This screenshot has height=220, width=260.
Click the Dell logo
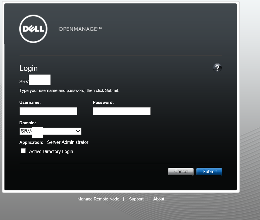coord(33,29)
